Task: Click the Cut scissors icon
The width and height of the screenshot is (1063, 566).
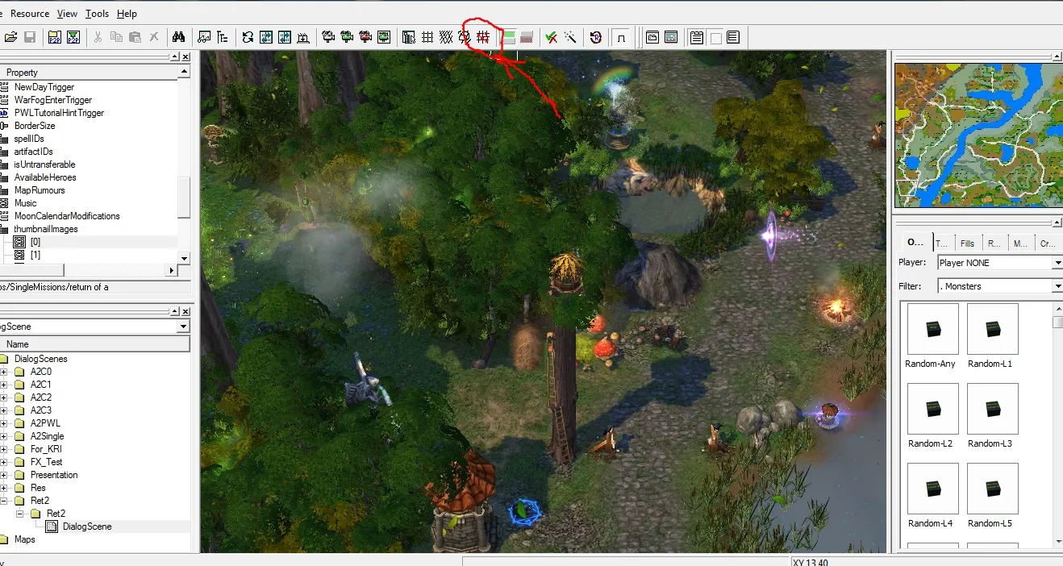Action: click(98, 37)
